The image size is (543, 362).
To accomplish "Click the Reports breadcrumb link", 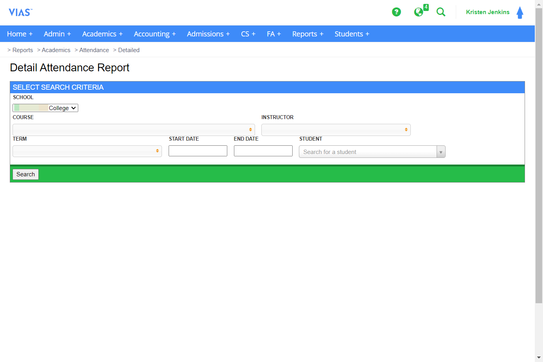I will pyautogui.click(x=22, y=50).
